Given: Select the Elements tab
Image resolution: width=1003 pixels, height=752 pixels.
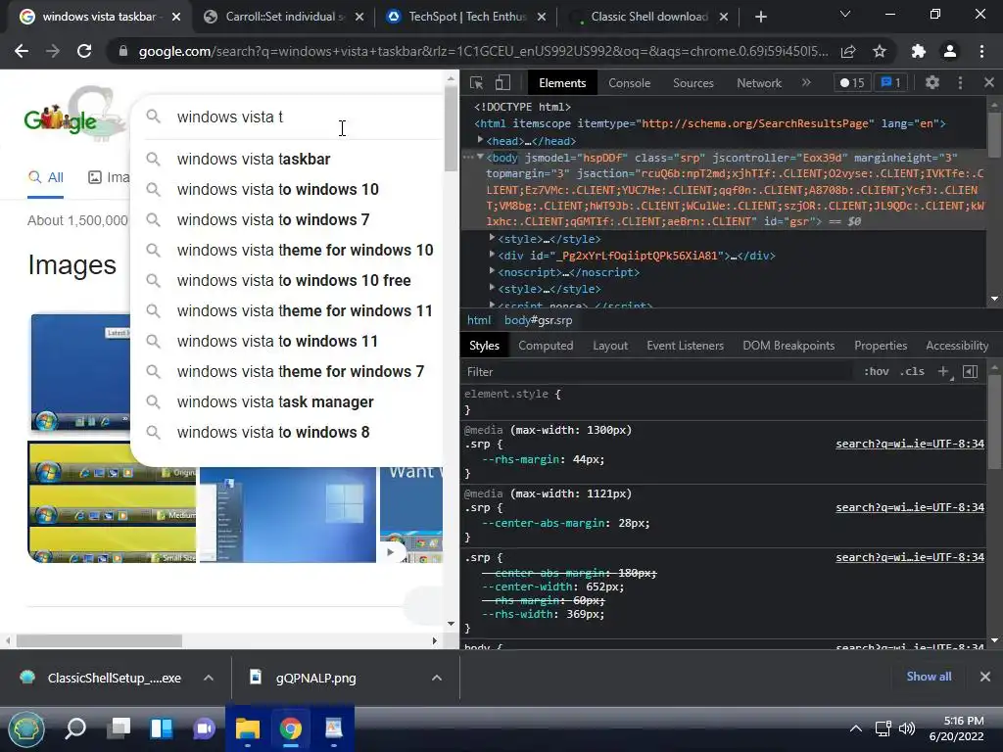Looking at the screenshot, I should click(x=562, y=83).
